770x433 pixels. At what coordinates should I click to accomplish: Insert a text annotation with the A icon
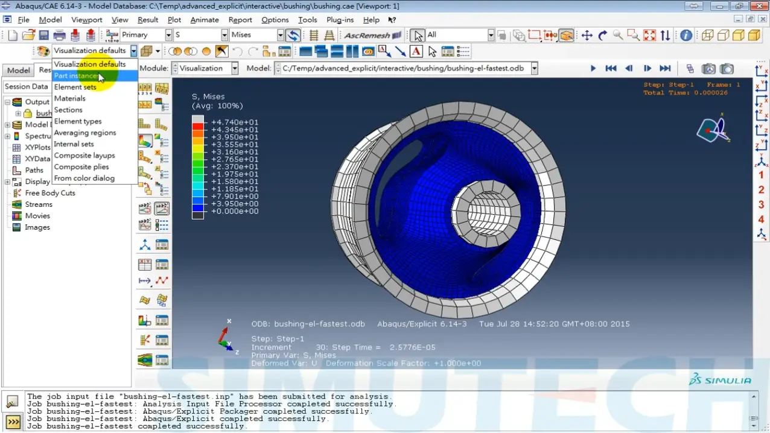(x=416, y=51)
